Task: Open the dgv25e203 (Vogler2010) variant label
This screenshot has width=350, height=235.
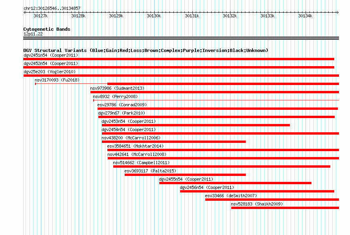Action: click(x=50, y=72)
